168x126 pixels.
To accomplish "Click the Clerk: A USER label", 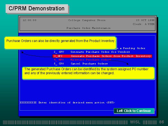I will pyautogui.click(x=143, y=24).
